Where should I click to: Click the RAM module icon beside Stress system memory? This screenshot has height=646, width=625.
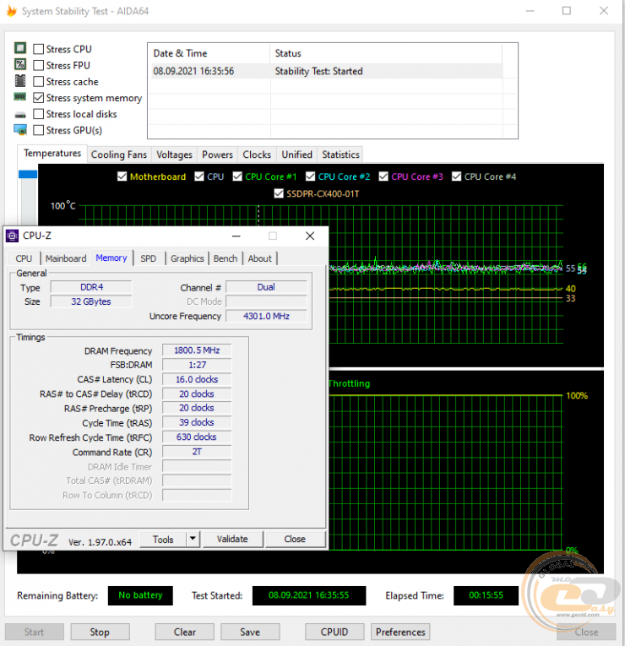[x=19, y=97]
